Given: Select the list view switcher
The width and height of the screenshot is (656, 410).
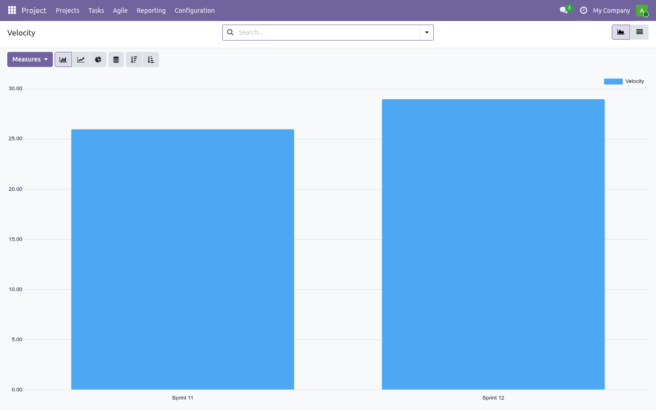Looking at the screenshot, I should click(x=640, y=32).
